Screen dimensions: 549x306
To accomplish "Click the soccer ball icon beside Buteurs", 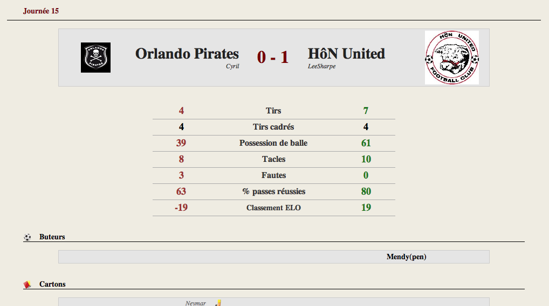I will click(28, 238).
